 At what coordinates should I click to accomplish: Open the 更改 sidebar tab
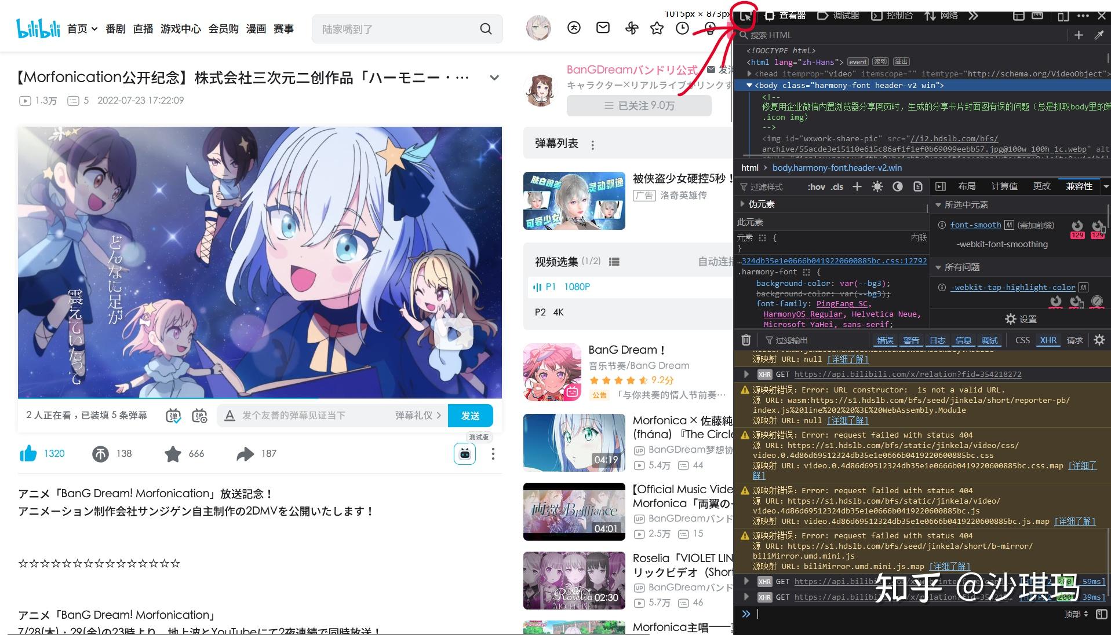(x=1041, y=186)
